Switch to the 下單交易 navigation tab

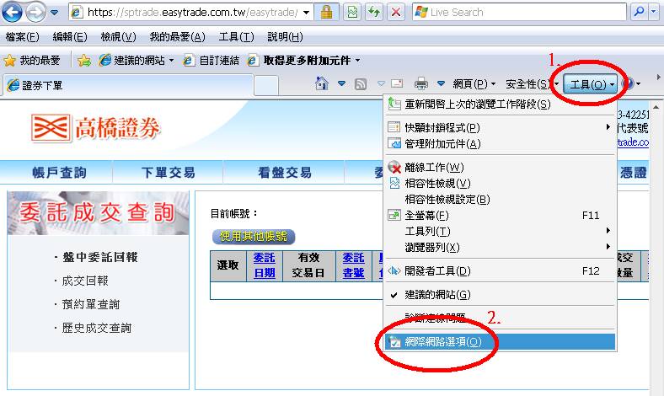click(168, 173)
